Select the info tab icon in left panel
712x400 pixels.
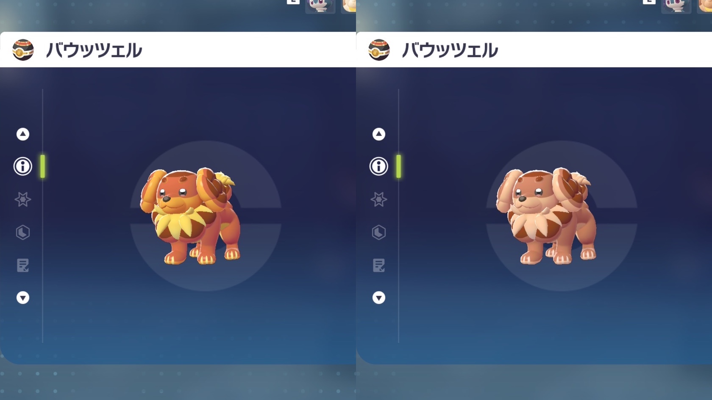coord(23,166)
